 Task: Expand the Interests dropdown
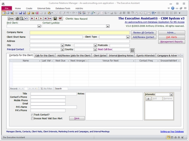171,94
